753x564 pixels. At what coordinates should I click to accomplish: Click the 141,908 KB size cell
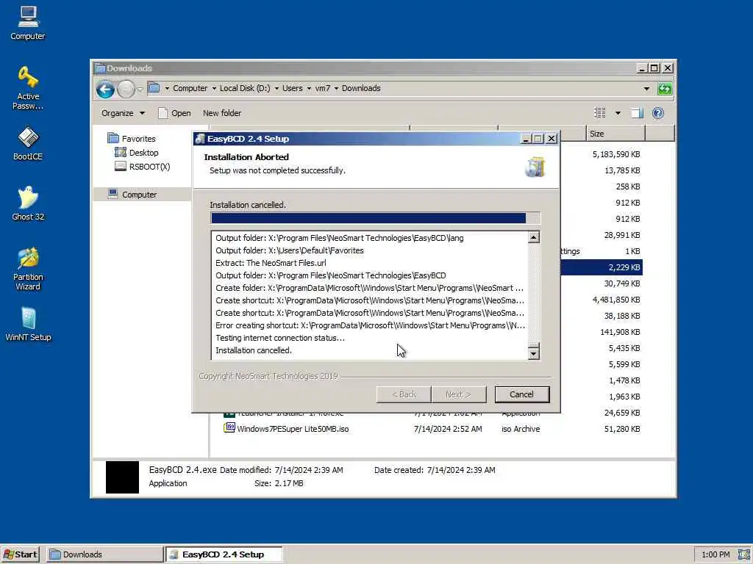[x=620, y=332]
